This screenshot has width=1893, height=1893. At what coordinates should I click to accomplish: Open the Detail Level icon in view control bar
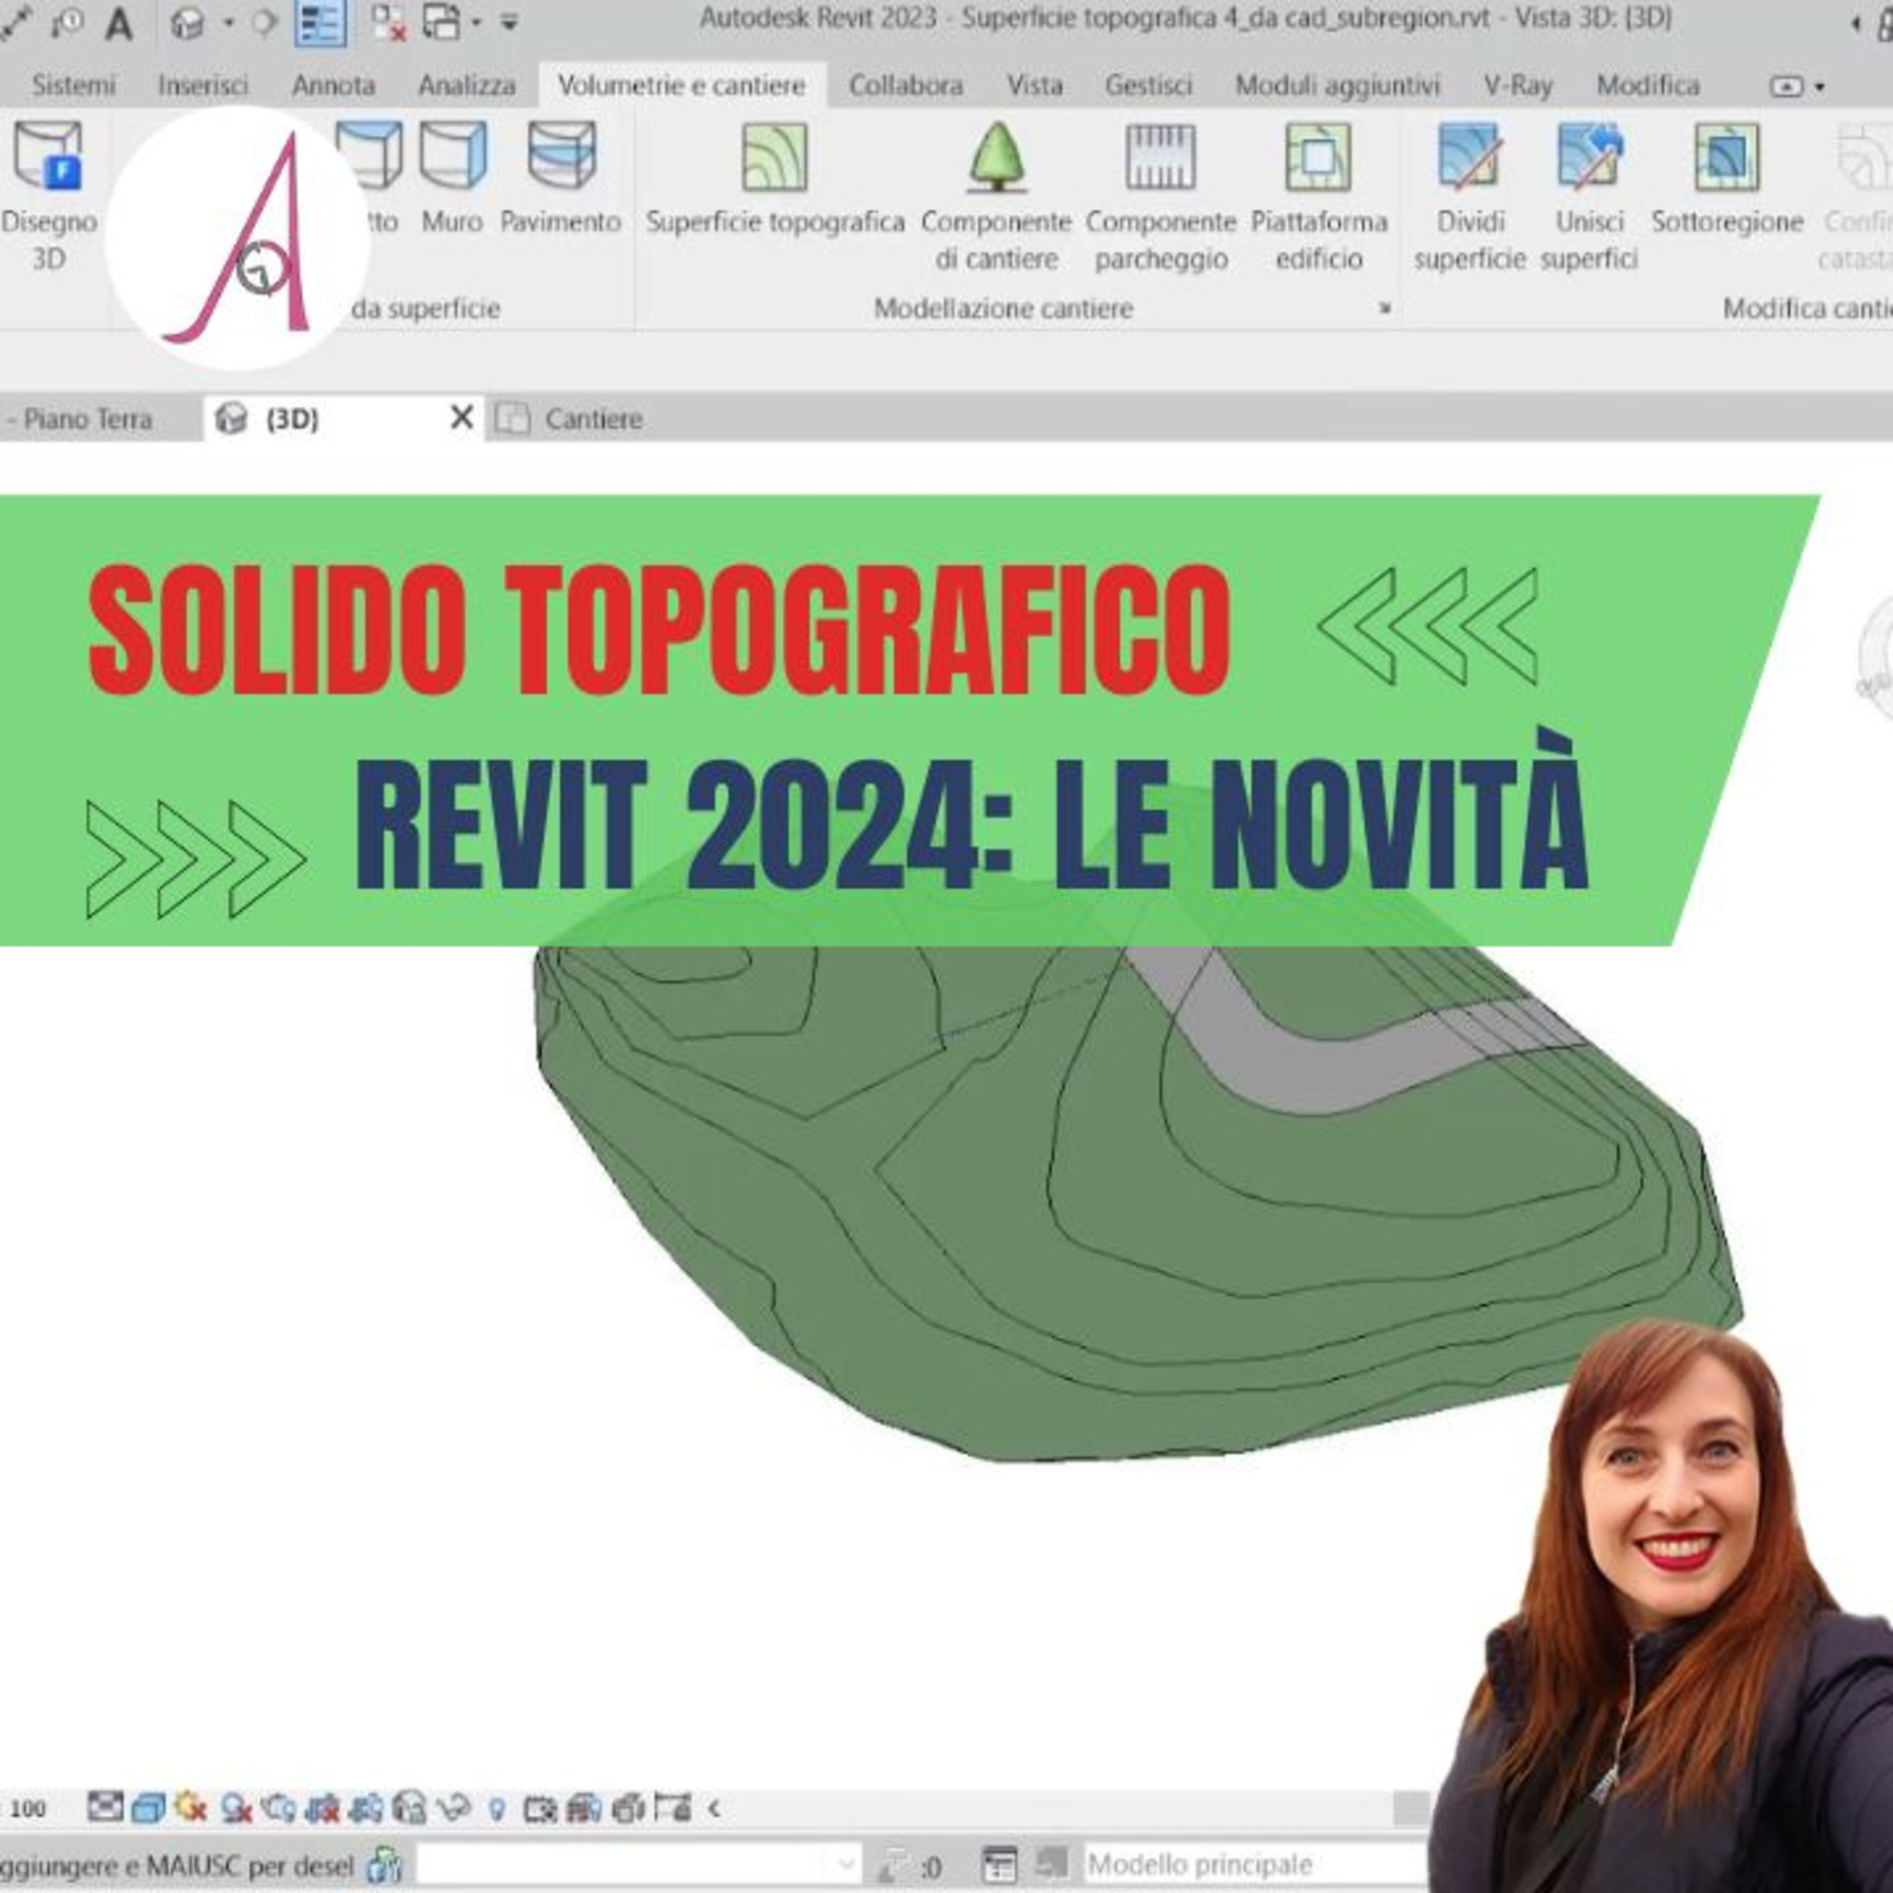(105, 1807)
